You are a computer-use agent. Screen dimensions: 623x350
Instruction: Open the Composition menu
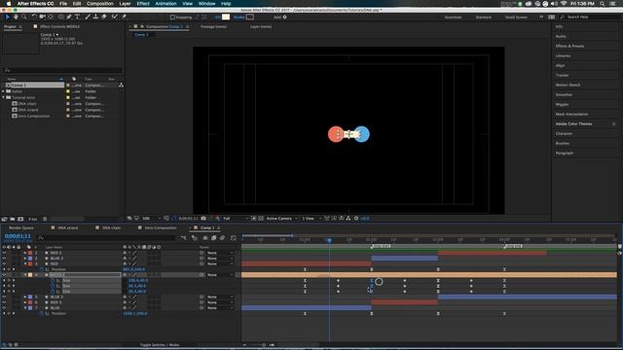click(99, 4)
